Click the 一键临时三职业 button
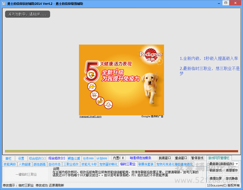Viewport: 243px width, 190px height. (x=26, y=174)
